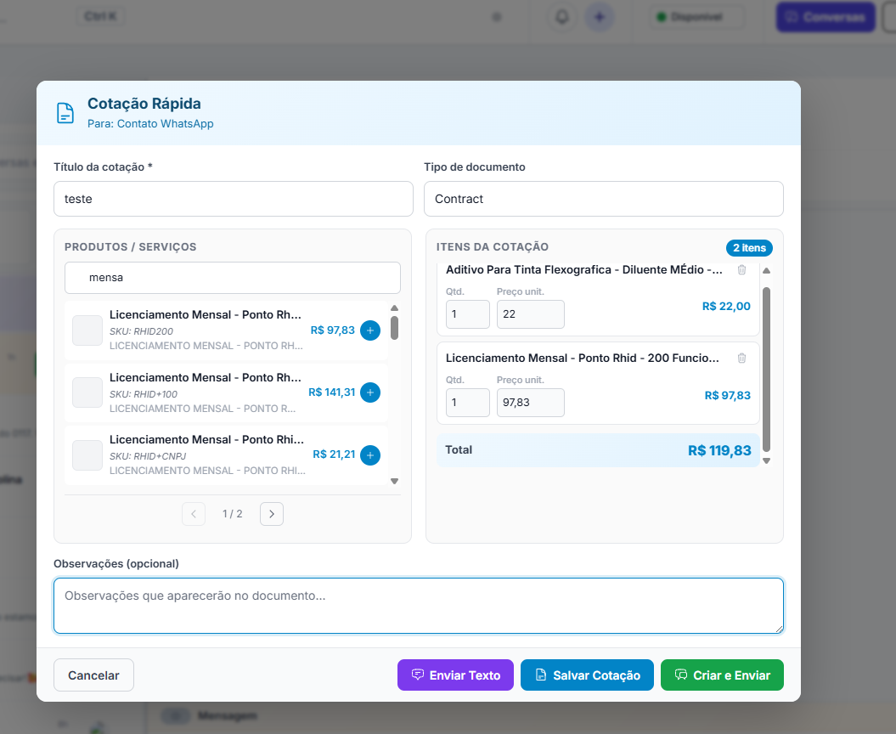Click the Observações text area
The image size is (896, 734).
click(x=418, y=606)
